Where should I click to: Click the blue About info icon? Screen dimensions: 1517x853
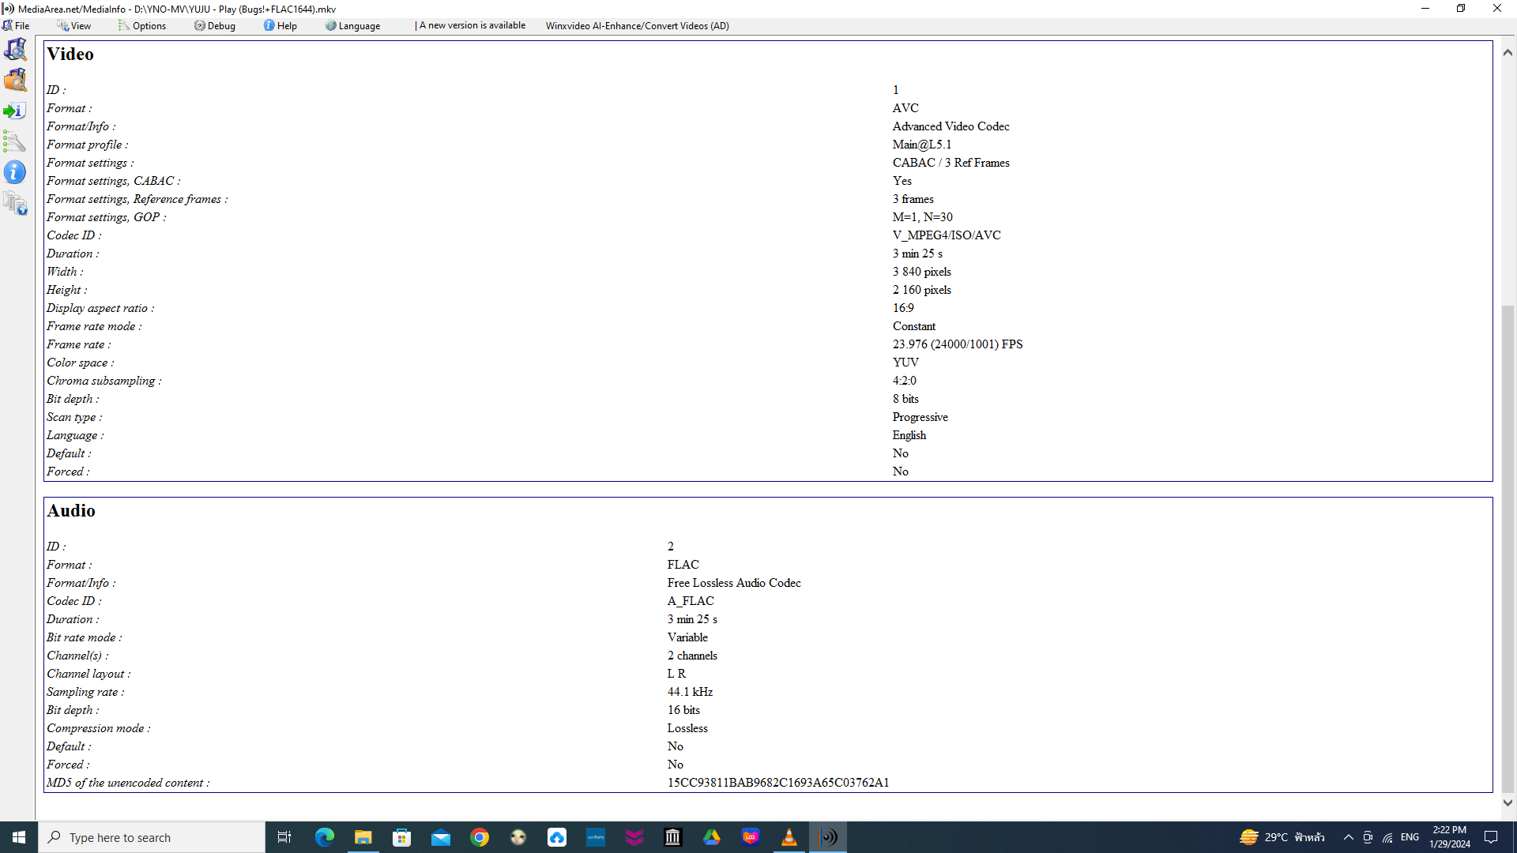pyautogui.click(x=15, y=172)
